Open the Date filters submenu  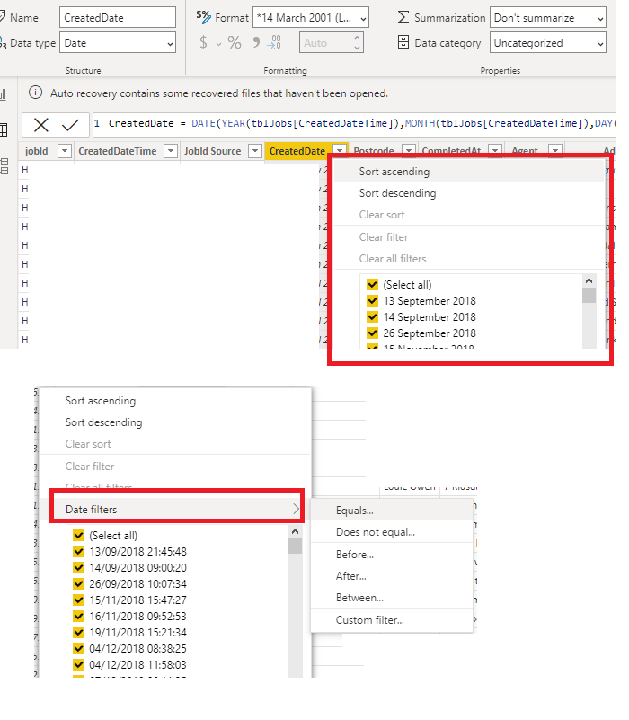click(177, 510)
